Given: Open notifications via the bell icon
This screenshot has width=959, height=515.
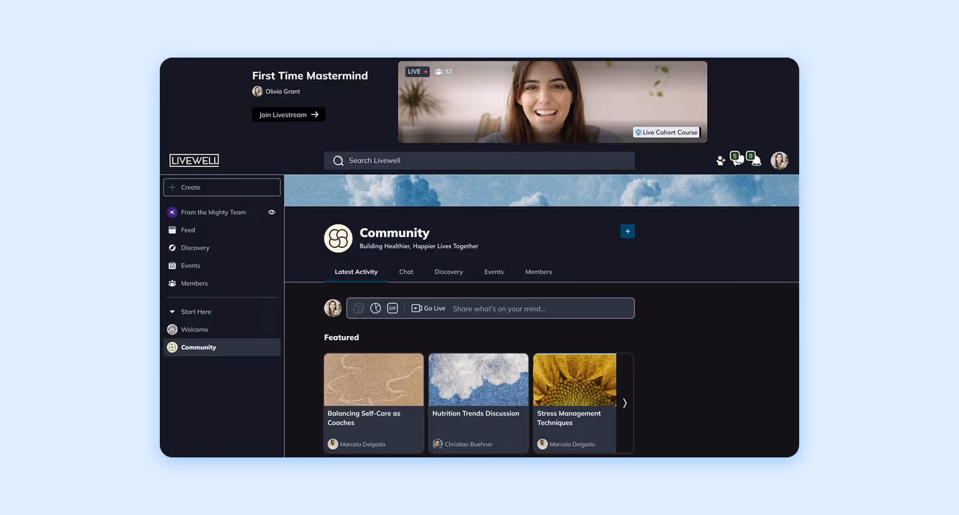Looking at the screenshot, I should (x=754, y=160).
